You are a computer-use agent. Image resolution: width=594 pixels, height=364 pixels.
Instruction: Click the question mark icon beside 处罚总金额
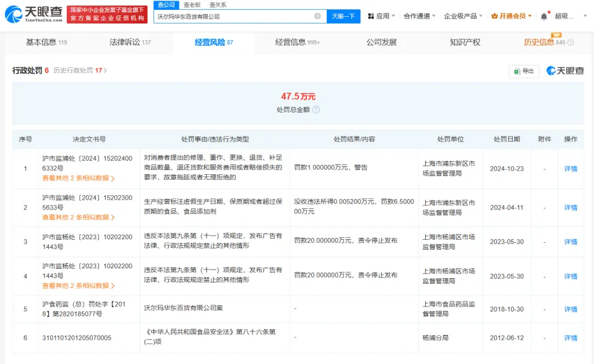tap(316, 110)
